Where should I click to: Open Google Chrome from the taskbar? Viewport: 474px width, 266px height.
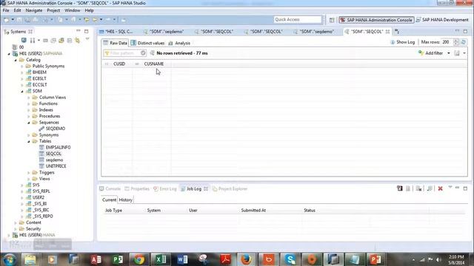point(139,259)
